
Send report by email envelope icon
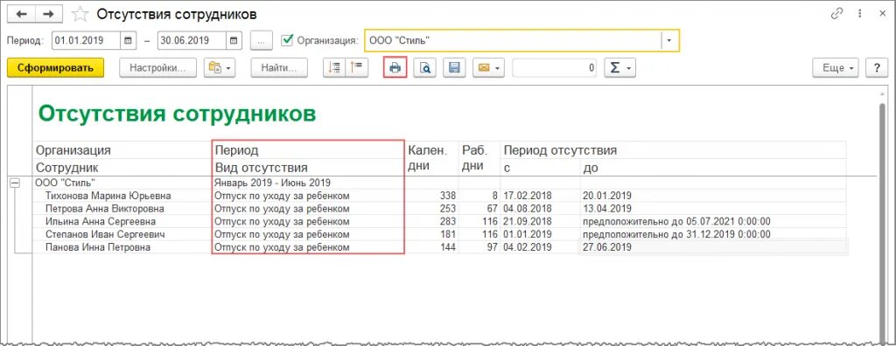[x=488, y=68]
